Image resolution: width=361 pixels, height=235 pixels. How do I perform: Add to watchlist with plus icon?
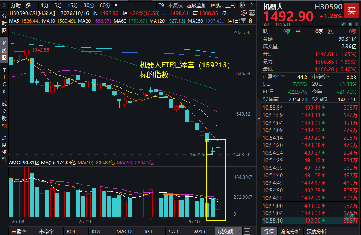[356, 24]
